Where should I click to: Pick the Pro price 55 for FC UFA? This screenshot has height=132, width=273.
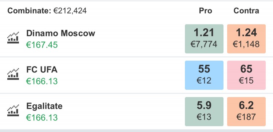pos(204,75)
